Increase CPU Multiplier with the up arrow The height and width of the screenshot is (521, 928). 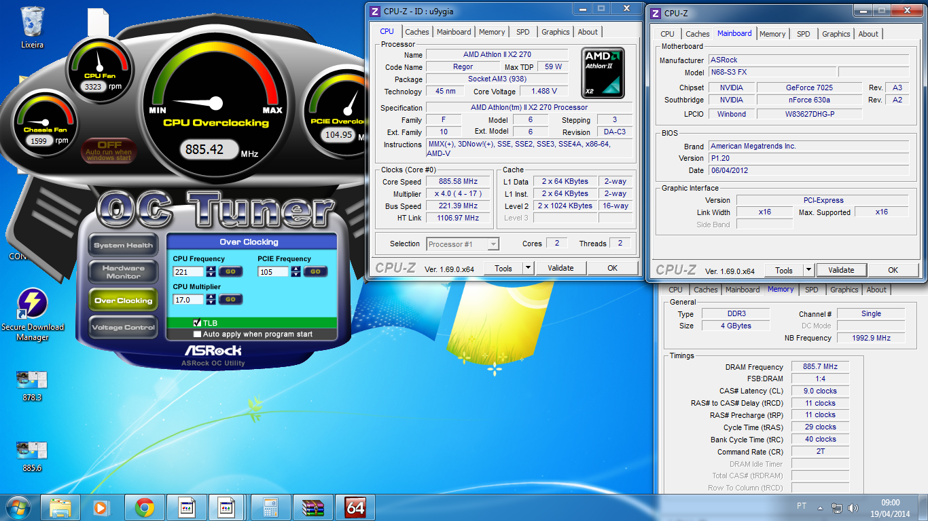pyautogui.click(x=211, y=296)
